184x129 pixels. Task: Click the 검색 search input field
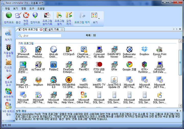click(40, 36)
